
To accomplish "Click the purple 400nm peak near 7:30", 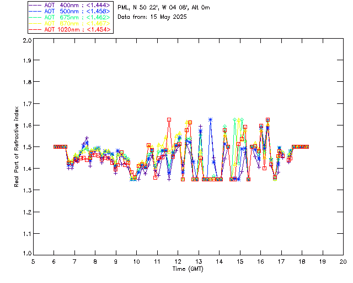I will (87, 138).
